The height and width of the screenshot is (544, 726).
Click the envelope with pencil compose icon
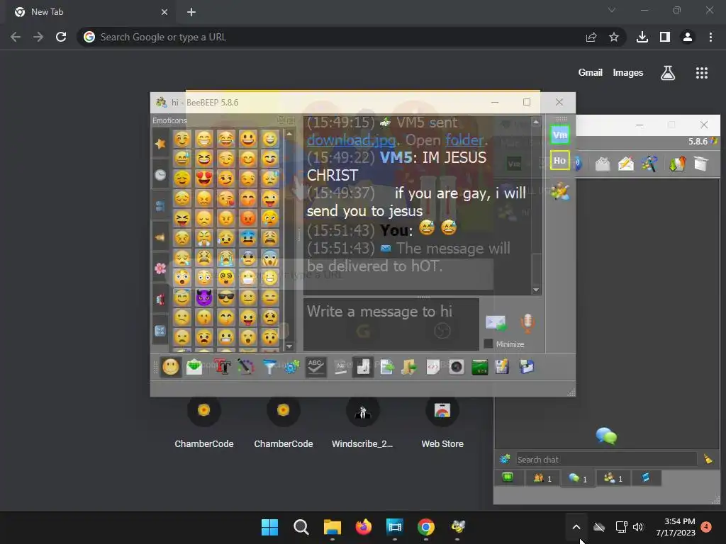[626, 164]
